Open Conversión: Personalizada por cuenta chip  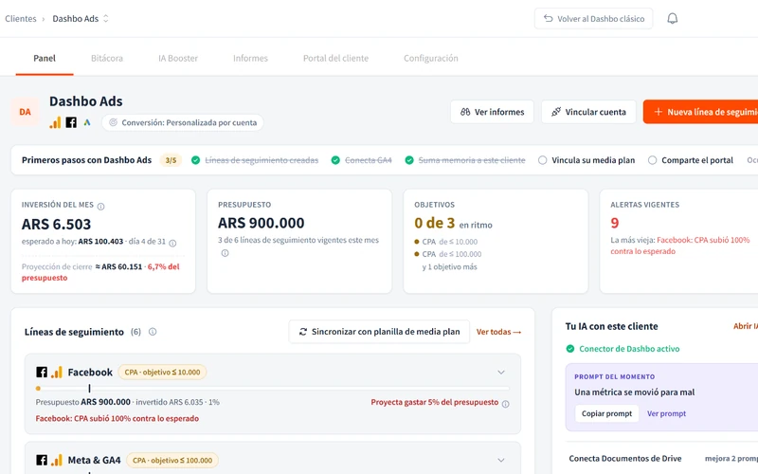point(183,122)
